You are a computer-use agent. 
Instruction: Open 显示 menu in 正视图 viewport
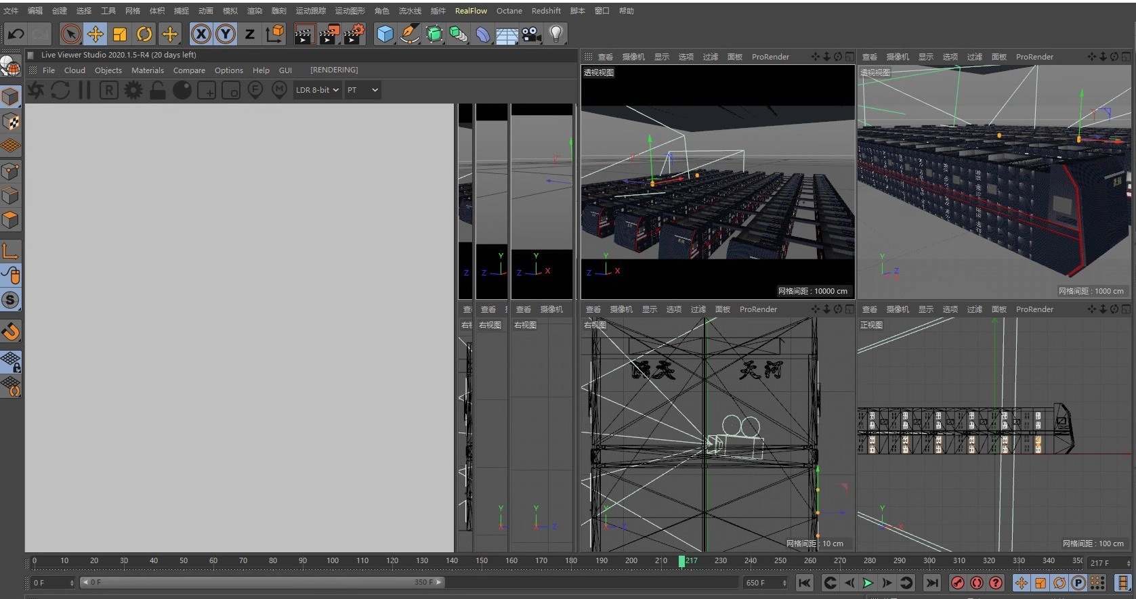click(926, 309)
